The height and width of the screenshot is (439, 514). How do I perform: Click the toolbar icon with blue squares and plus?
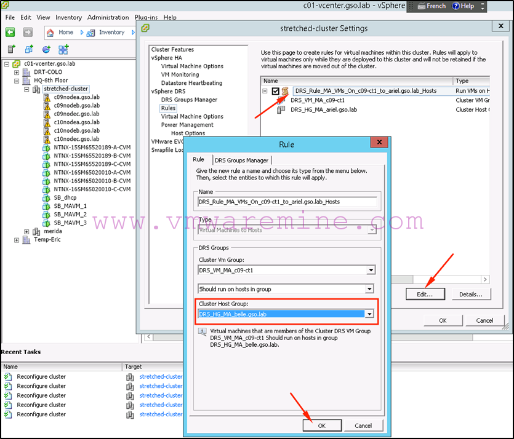(63, 49)
